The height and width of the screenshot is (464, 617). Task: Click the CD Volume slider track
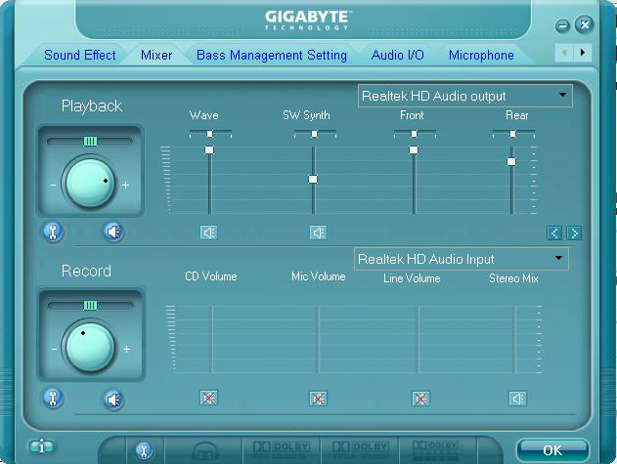point(212,339)
